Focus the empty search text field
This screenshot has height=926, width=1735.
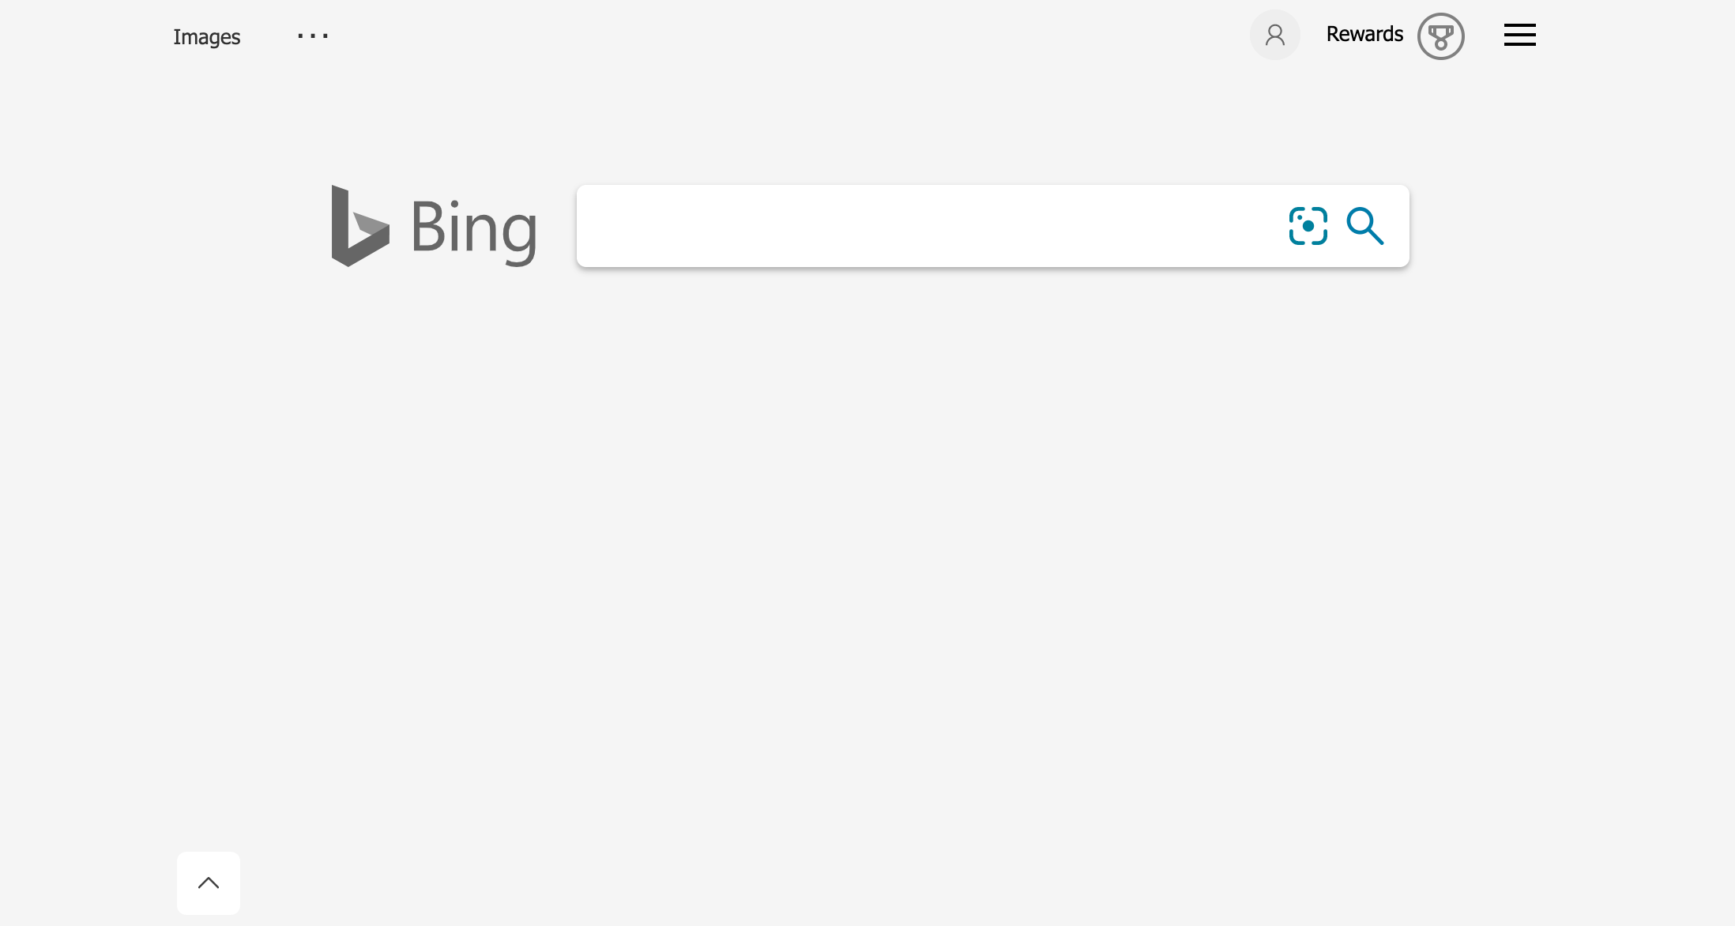click(x=924, y=226)
